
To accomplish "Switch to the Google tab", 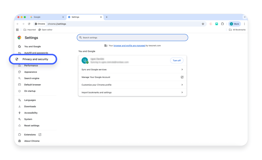I will (47, 17).
